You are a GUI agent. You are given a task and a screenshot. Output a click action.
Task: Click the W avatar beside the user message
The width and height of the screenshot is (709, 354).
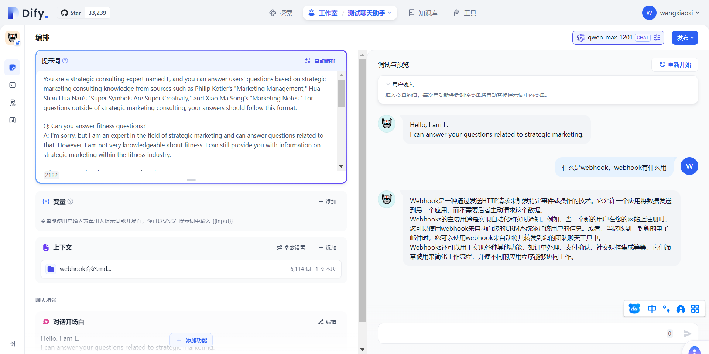[689, 166]
